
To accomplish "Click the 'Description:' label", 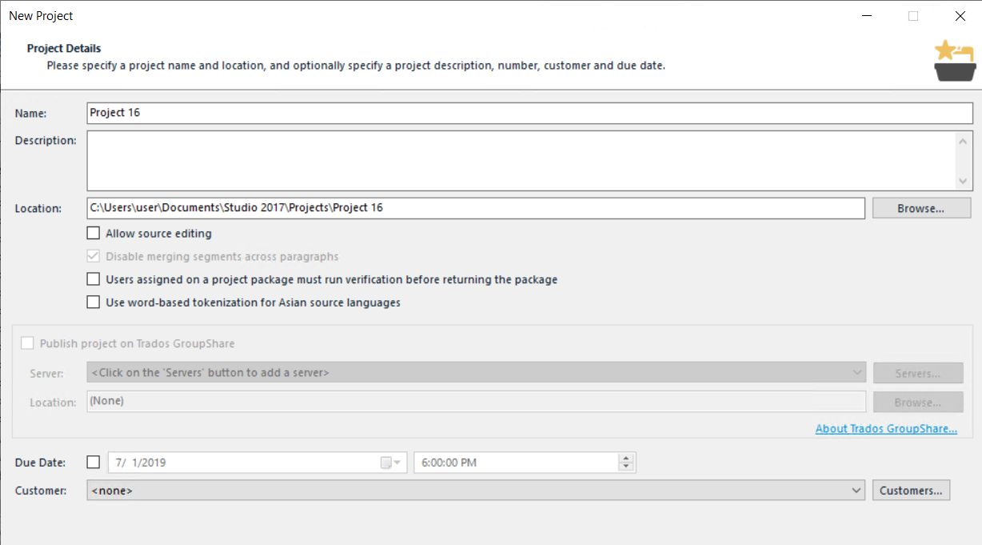I will 46,141.
